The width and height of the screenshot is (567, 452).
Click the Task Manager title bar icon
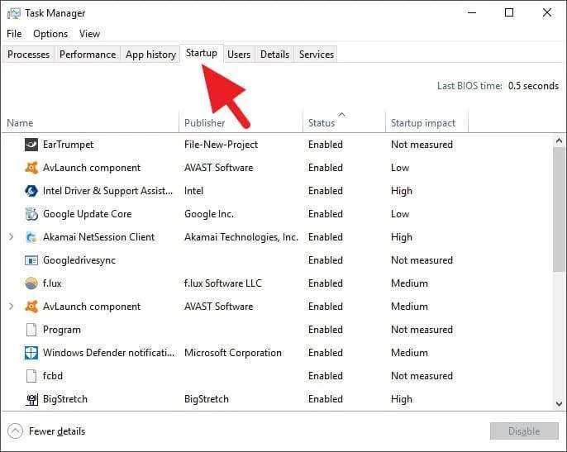coord(14,13)
